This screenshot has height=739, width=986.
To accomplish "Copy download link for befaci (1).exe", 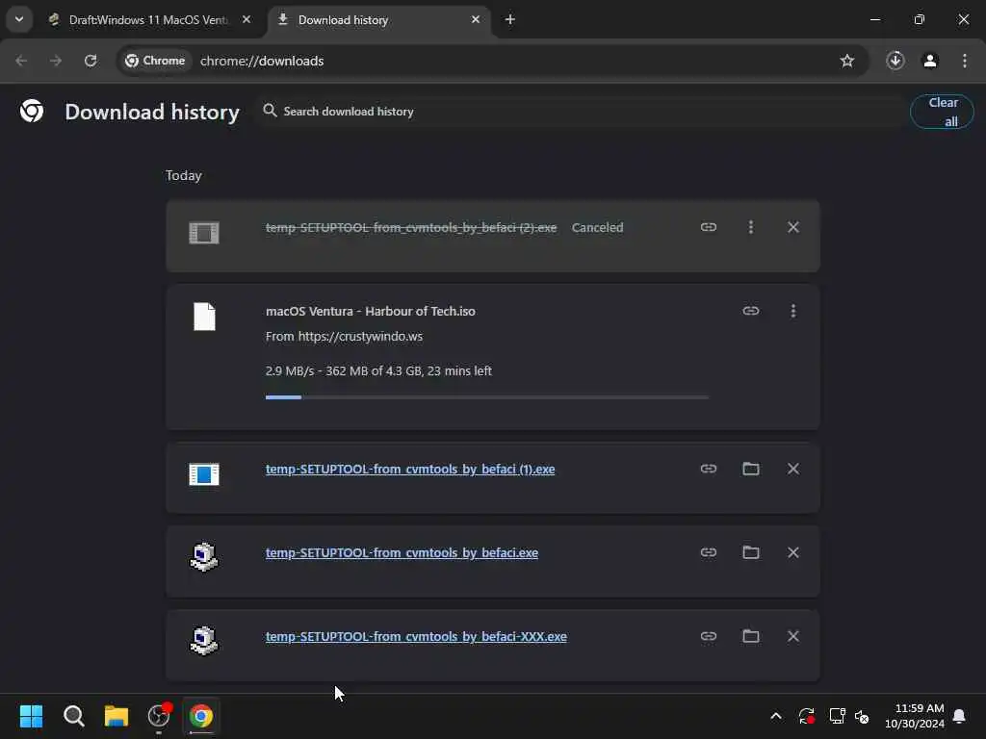I will [x=708, y=469].
